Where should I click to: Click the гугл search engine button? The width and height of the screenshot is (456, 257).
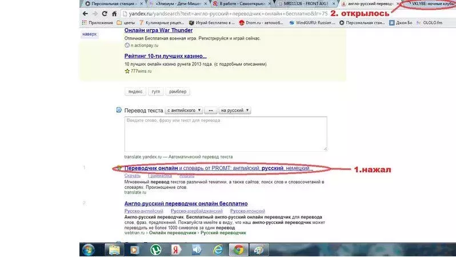(x=155, y=92)
